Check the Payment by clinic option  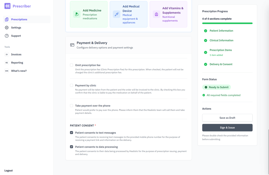point(72,85)
